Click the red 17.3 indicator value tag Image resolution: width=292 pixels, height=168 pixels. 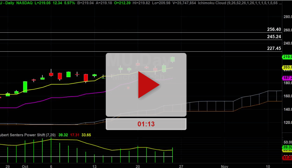point(287,157)
